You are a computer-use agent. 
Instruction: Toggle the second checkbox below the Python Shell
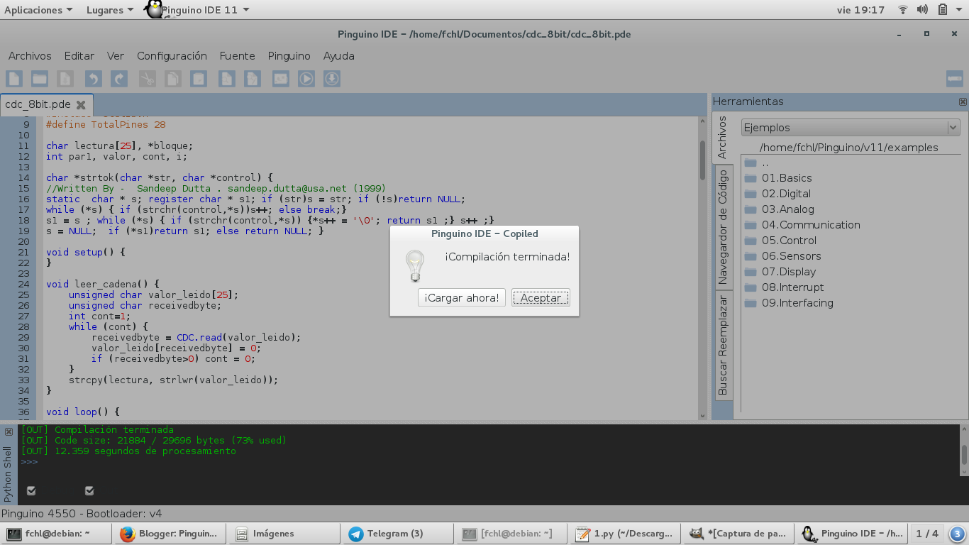(x=89, y=490)
